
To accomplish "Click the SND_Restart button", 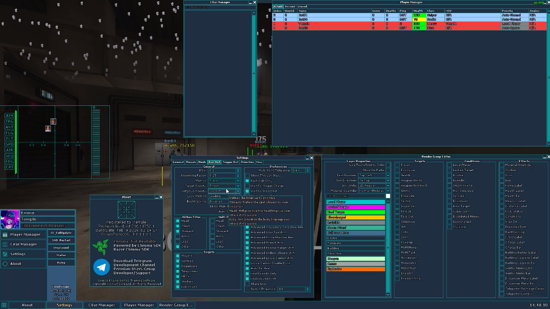I will click(x=61, y=240).
